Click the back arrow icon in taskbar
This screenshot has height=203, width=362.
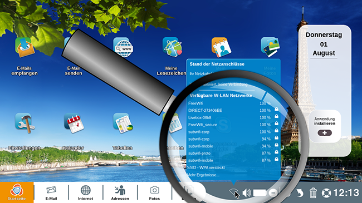(300, 193)
